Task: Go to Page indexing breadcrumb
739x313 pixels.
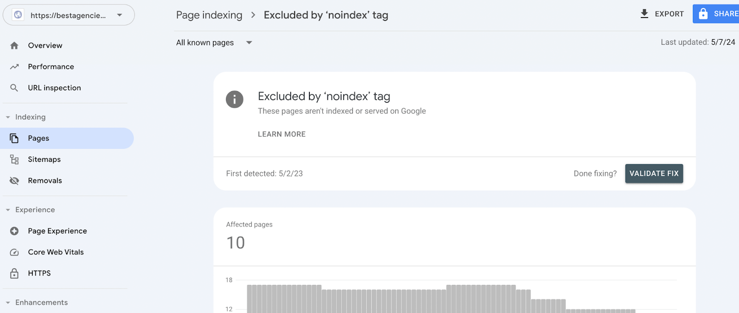Action: pyautogui.click(x=209, y=15)
